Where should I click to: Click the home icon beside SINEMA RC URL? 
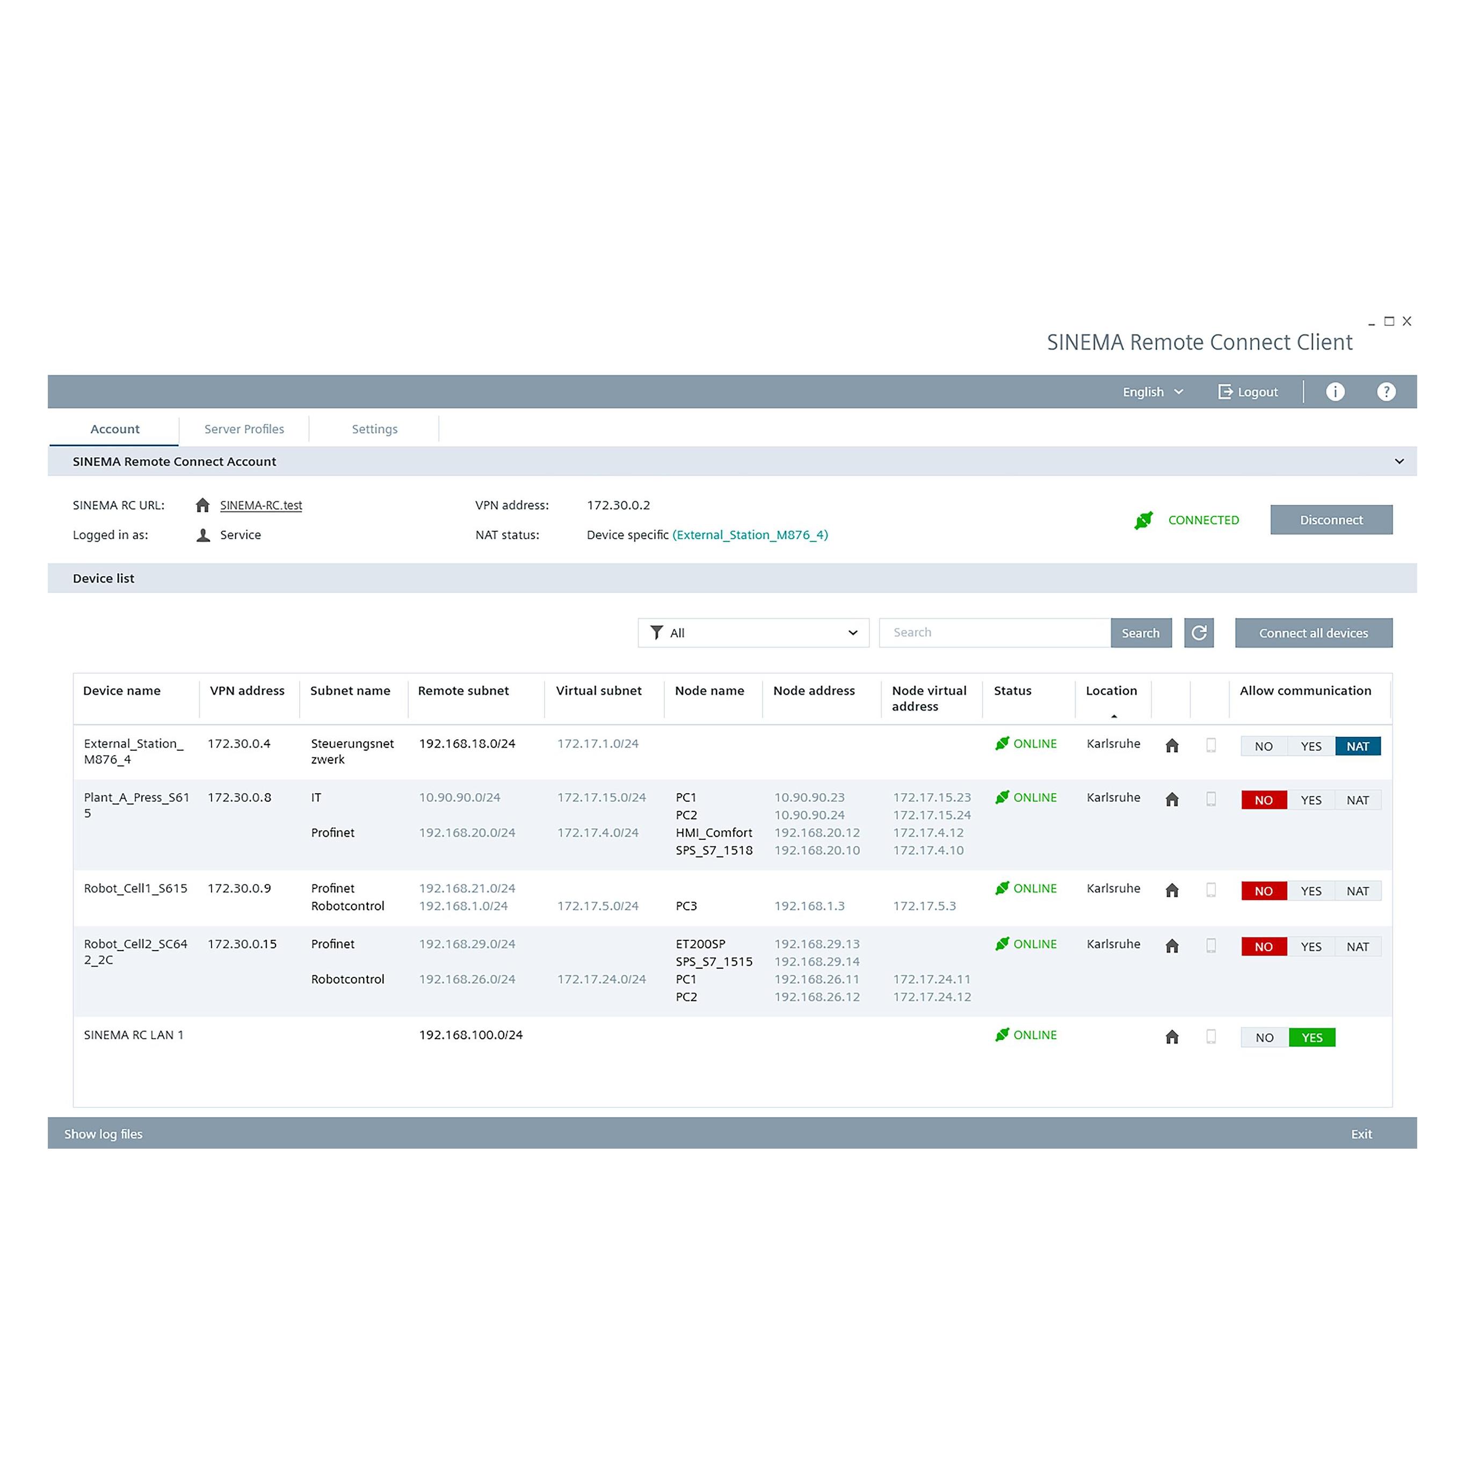point(202,505)
